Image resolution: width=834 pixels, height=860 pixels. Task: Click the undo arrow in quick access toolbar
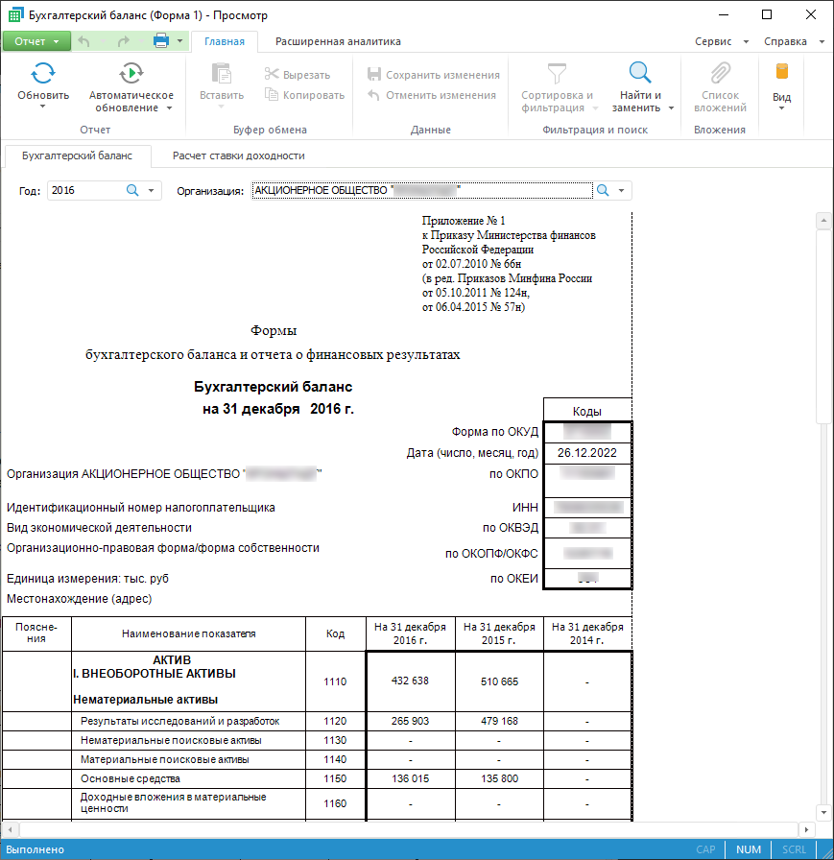pyautogui.click(x=83, y=41)
